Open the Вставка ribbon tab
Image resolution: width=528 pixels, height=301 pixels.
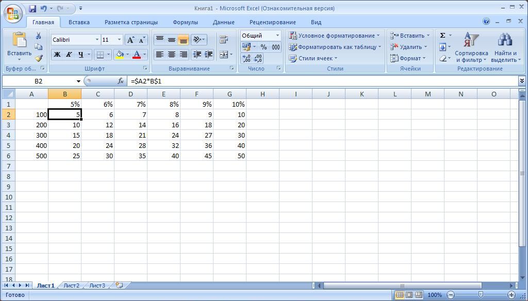tap(79, 22)
